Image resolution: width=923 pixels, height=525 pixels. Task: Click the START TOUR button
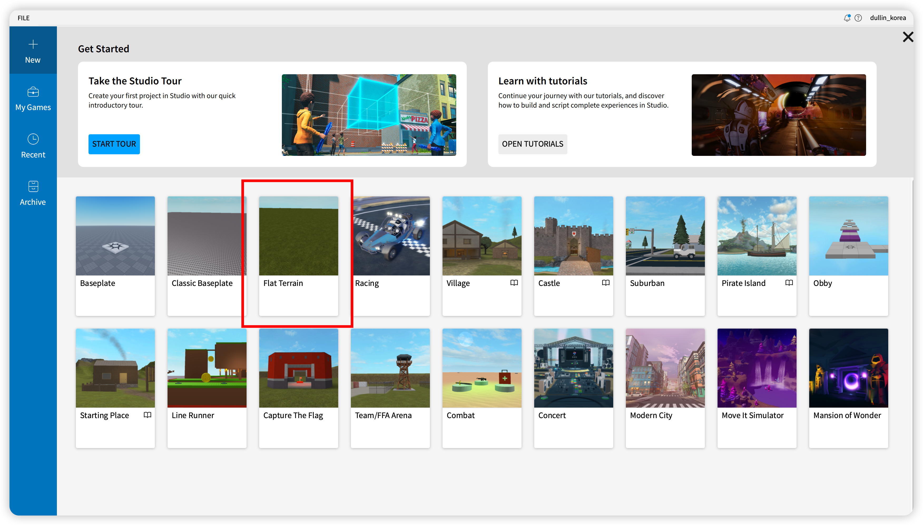(x=114, y=144)
